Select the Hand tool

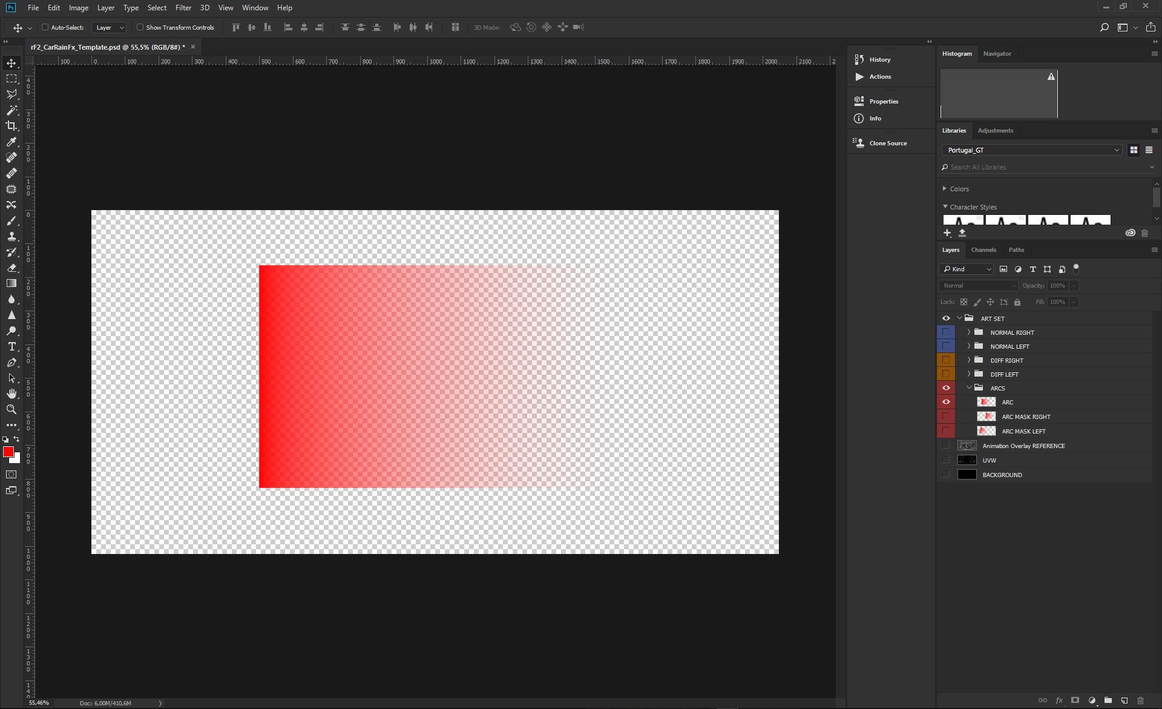click(x=11, y=394)
